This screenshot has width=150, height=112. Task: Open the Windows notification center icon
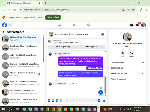click(x=145, y=109)
